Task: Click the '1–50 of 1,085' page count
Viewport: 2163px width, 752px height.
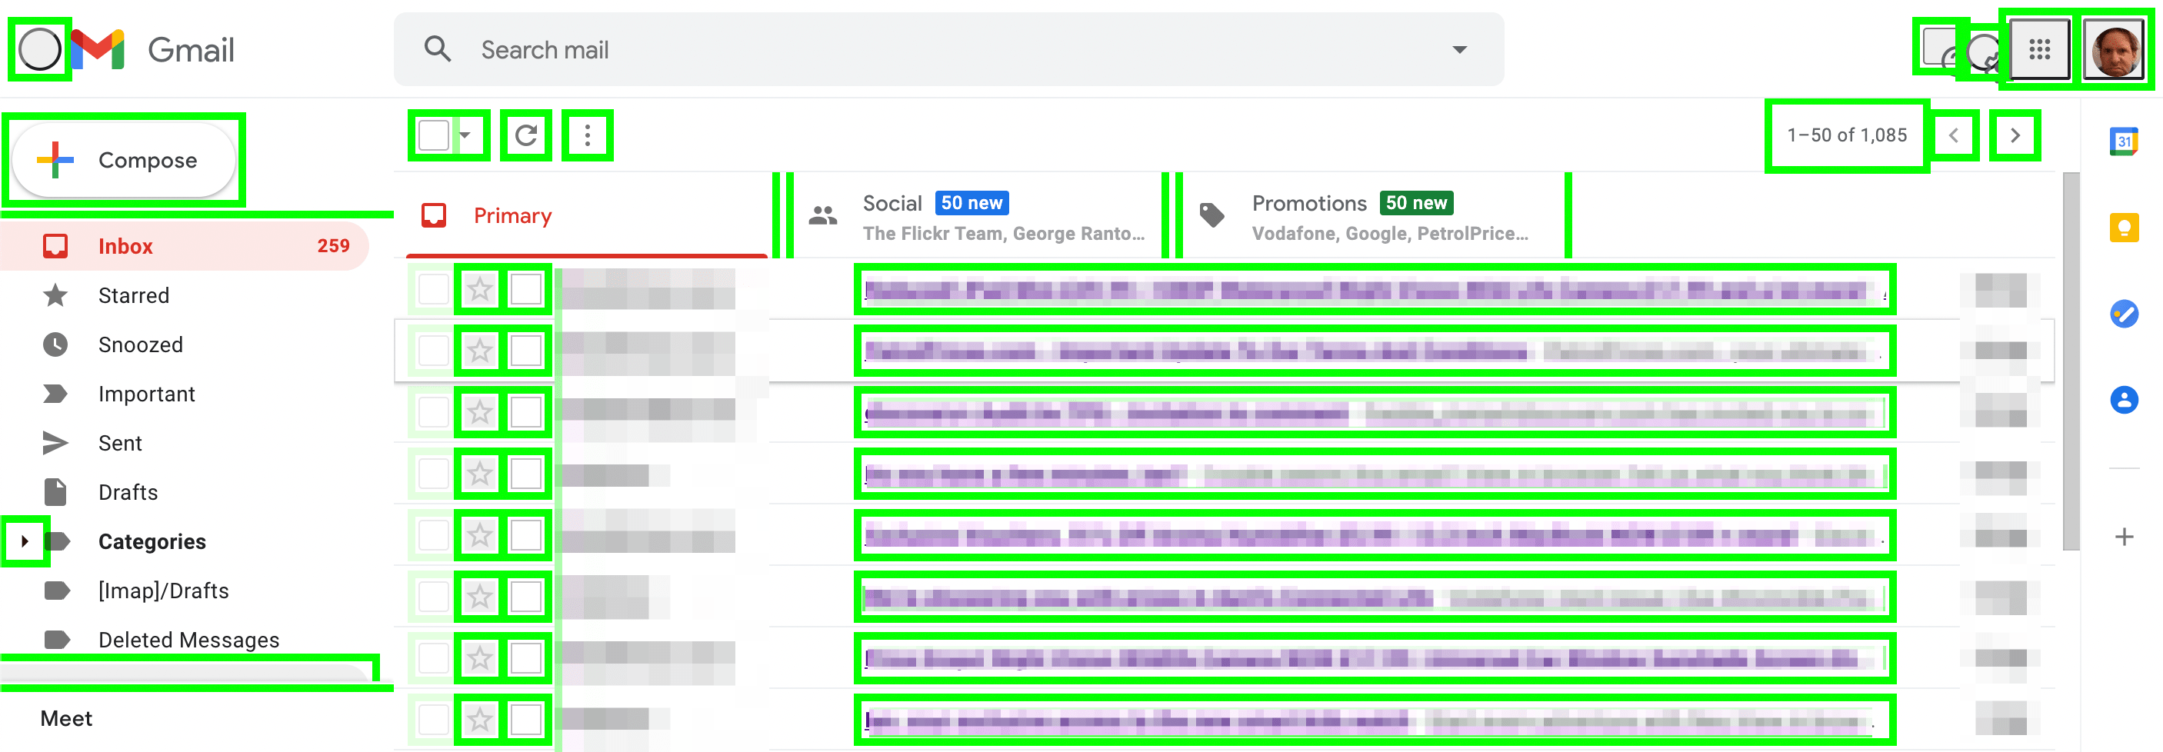Action: (1848, 135)
